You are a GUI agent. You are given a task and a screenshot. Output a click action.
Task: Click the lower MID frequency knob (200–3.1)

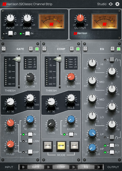(92, 99)
